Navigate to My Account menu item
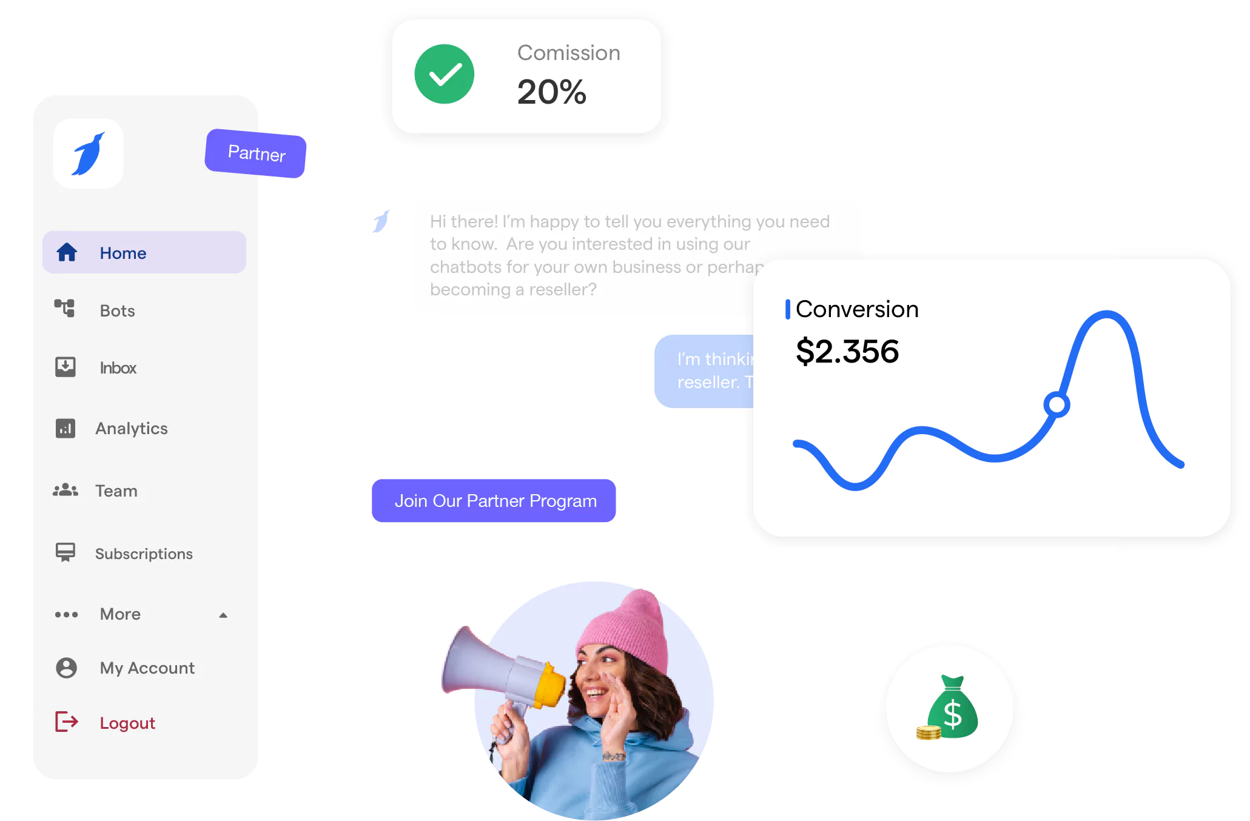The image size is (1250, 821). (146, 668)
